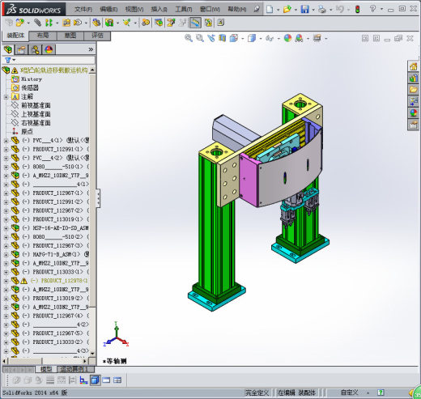
Task: Click the Edit Appearance color ball icon
Action: coord(287,38)
